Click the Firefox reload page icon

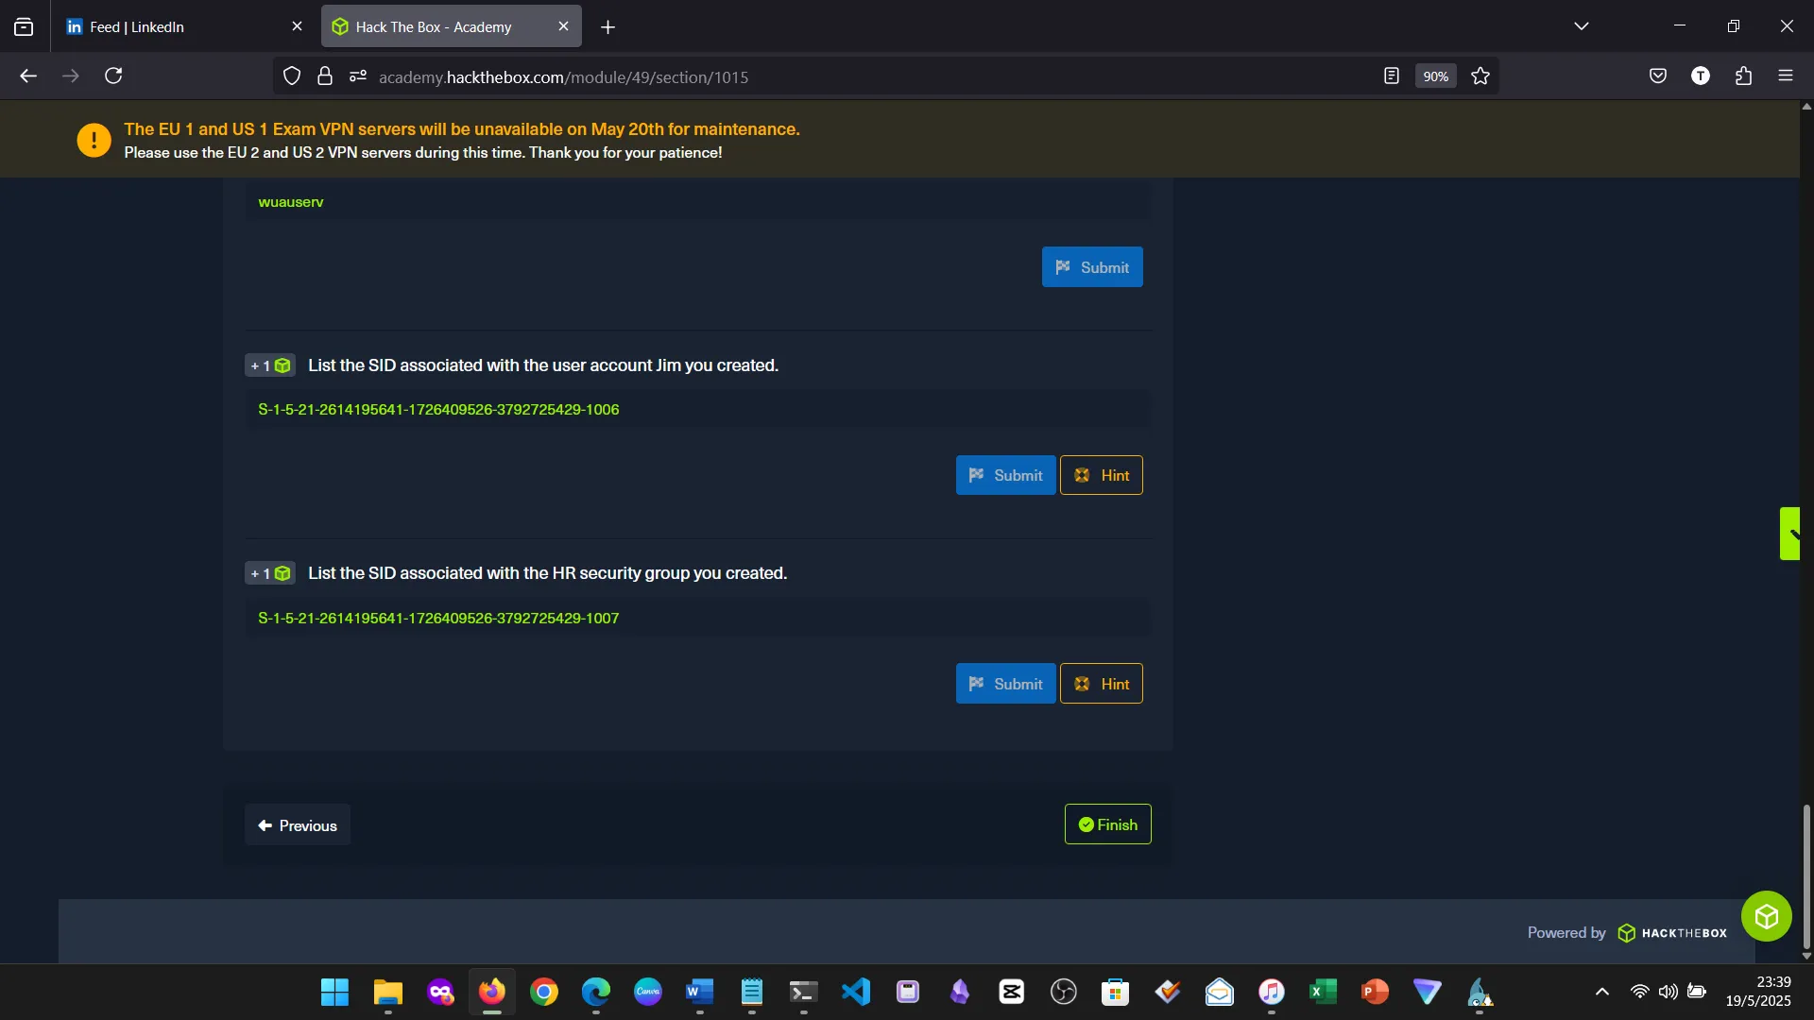point(113,76)
